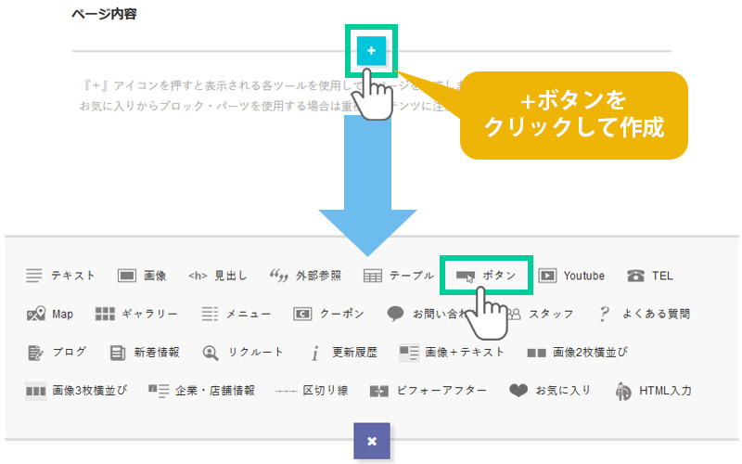The image size is (742, 464).
Task: Open the ギャラリー gallery tool
Action: click(x=136, y=314)
